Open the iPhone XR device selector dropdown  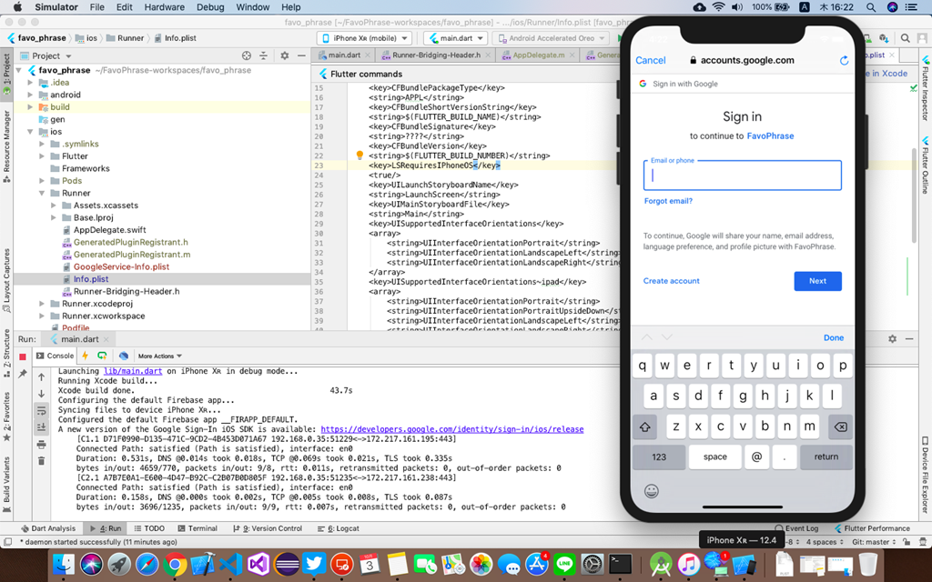coord(364,38)
